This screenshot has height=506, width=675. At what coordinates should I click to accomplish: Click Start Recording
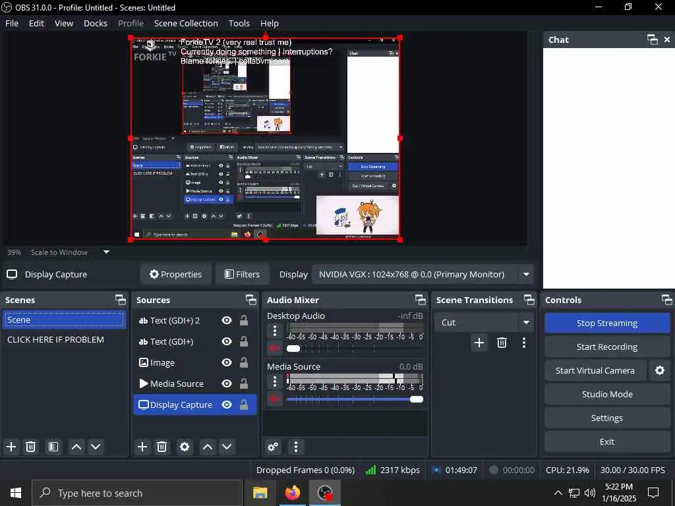(607, 347)
